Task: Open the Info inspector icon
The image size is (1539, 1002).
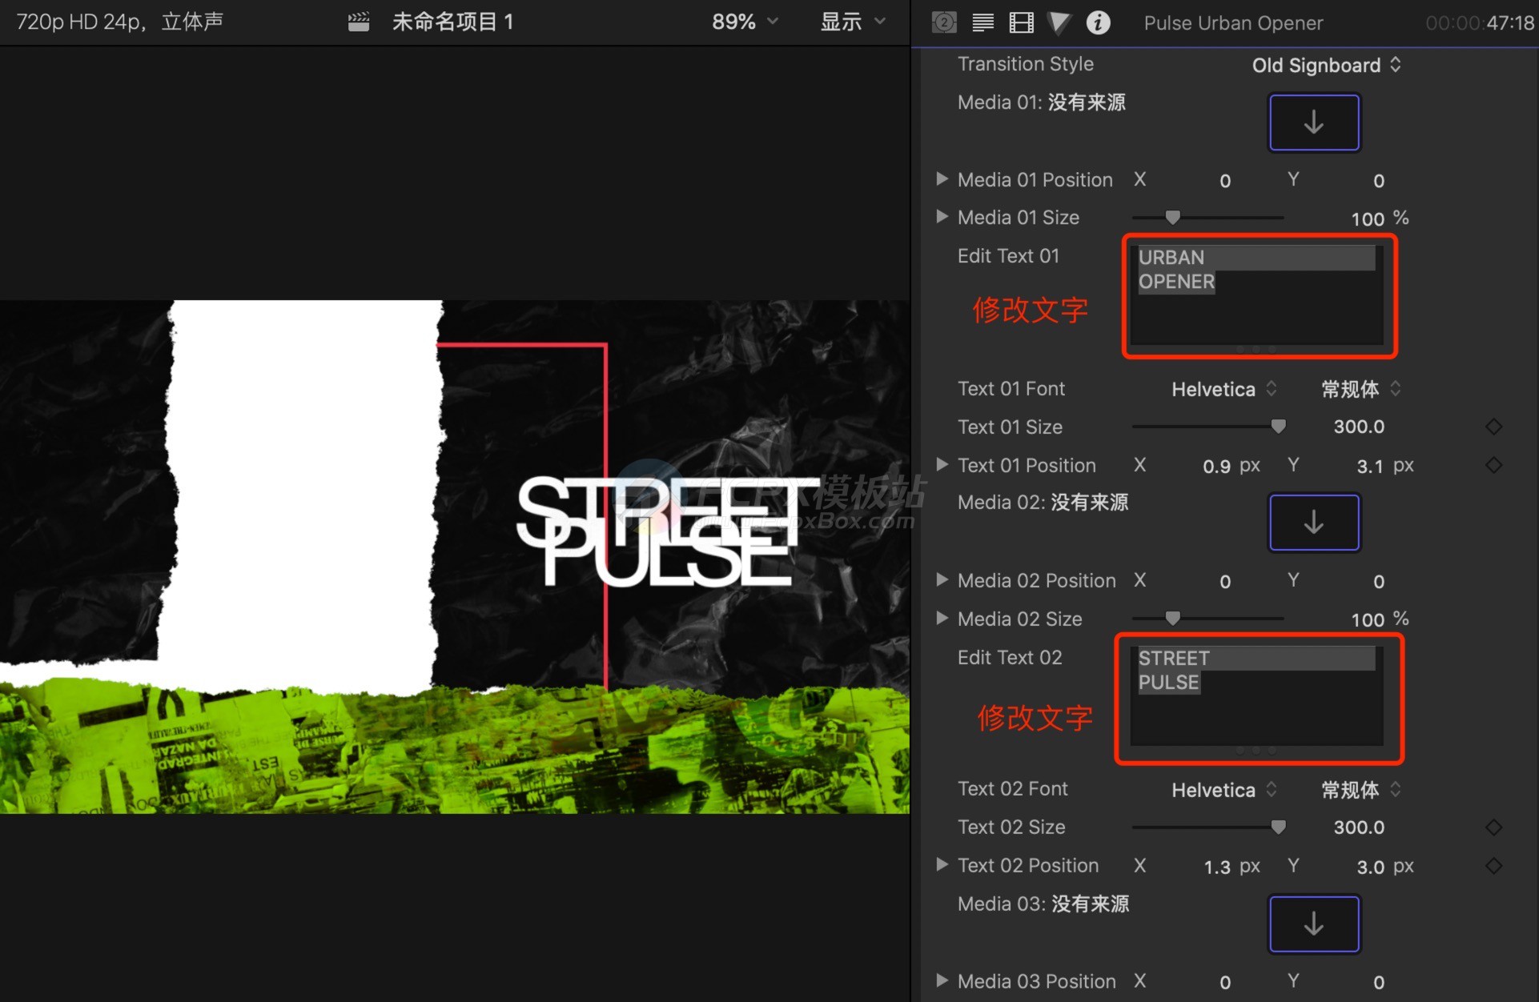Action: pyautogui.click(x=1098, y=22)
